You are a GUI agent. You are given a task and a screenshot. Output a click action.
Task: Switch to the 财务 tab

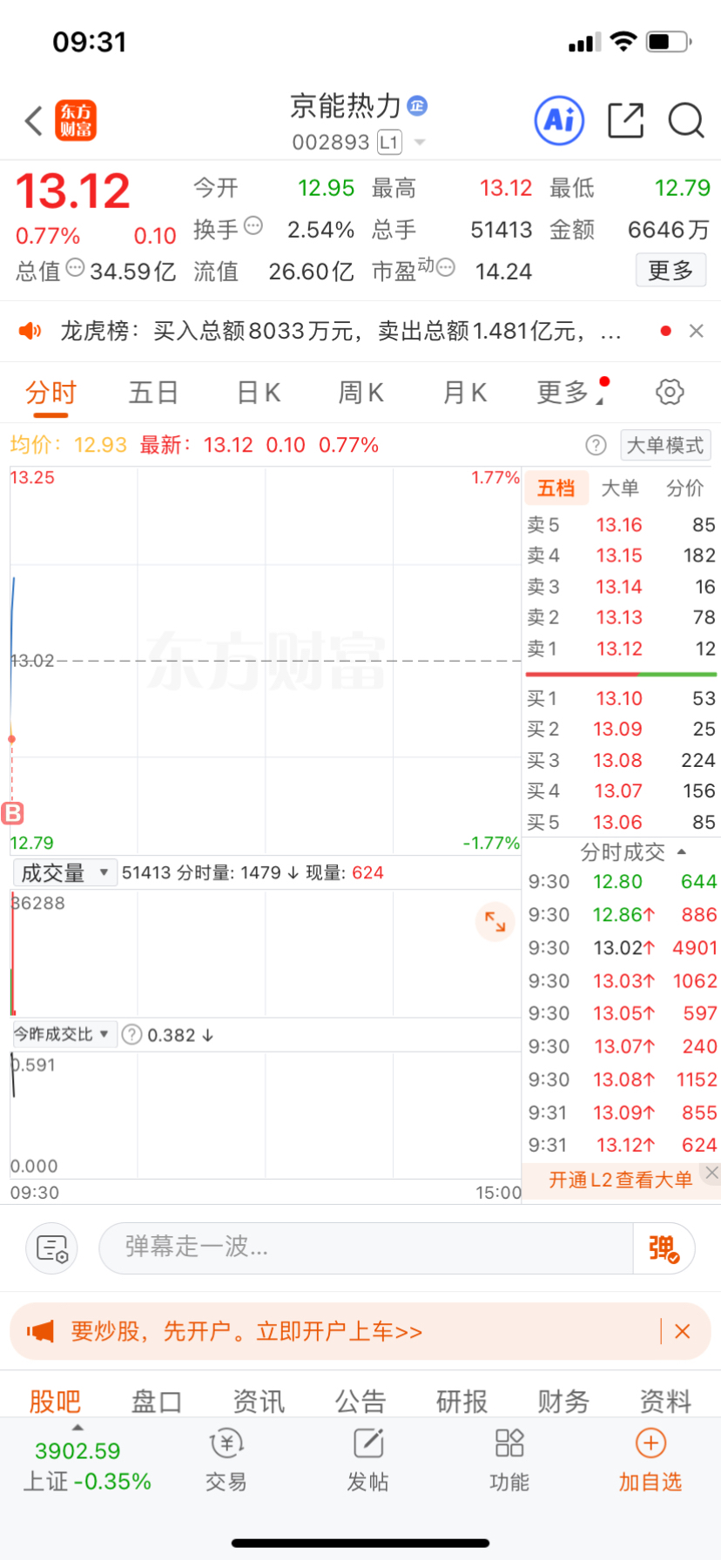(563, 1401)
